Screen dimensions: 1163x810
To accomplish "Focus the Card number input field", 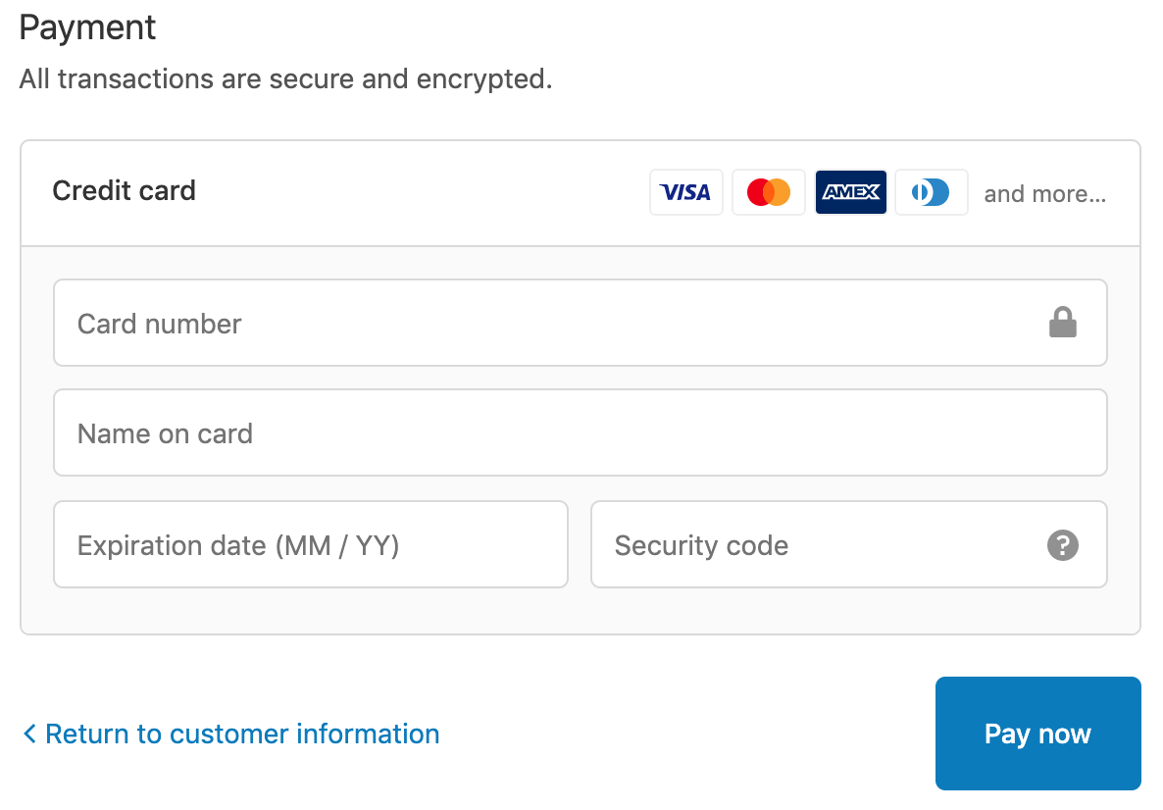I will pos(580,323).
